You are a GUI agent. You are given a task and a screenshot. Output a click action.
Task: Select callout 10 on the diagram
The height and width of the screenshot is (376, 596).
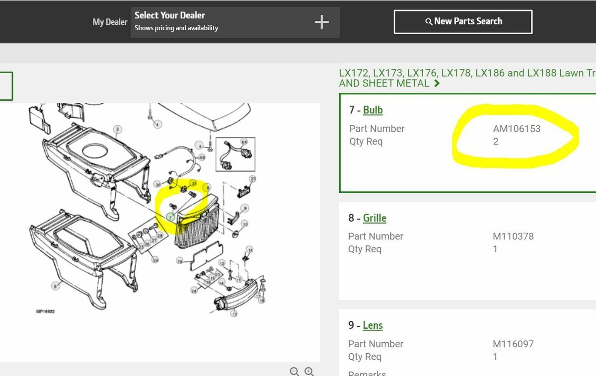click(x=245, y=225)
